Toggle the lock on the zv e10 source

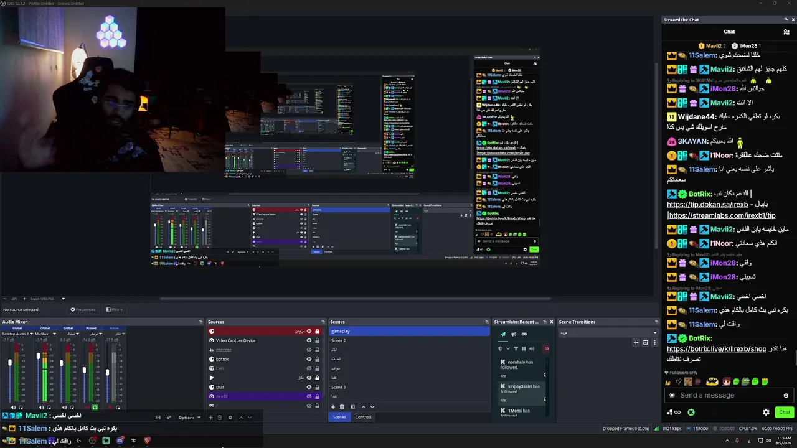pos(317,396)
